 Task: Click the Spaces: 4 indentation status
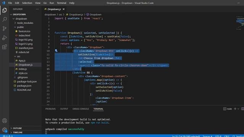[207, 136]
